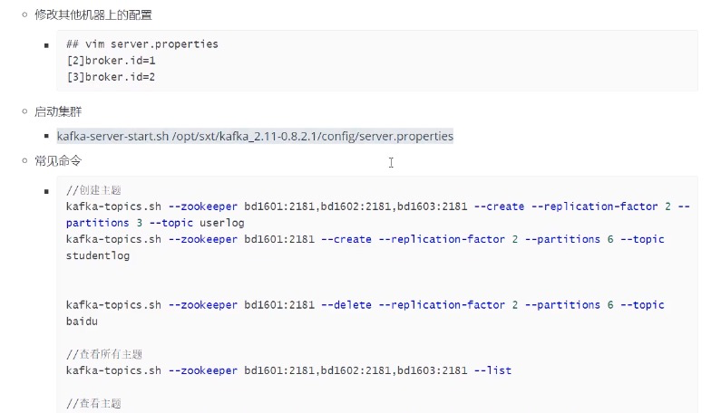Click the highlighted kafka-server-start.sh command
Viewport: 711px width, 413px height.
[255, 136]
